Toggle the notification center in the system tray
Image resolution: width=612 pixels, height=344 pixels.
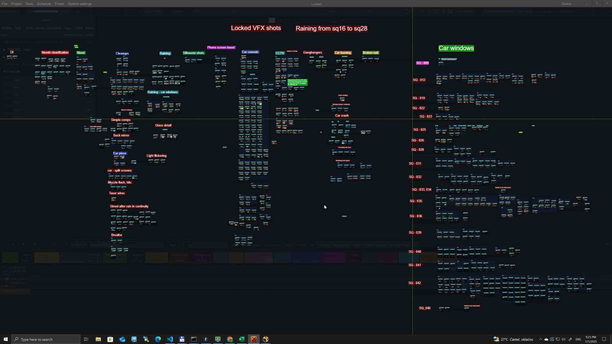(x=604, y=339)
